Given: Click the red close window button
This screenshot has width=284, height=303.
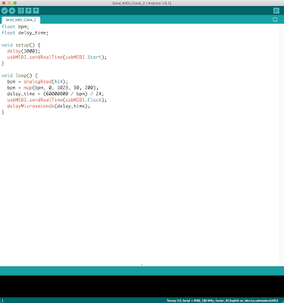Looking at the screenshot, I should [4, 3].
